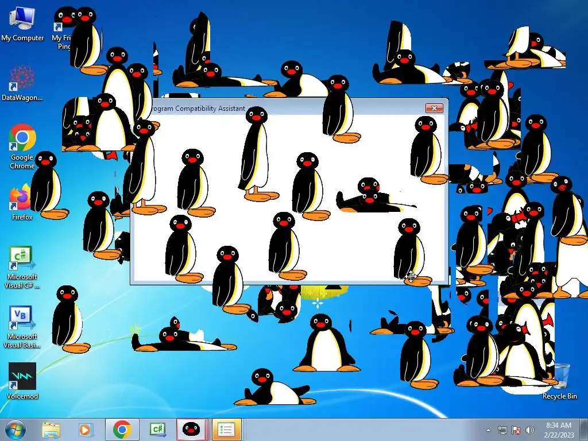Open Microsoft Visual C# desktop shortcut
The width and height of the screenshot is (588, 441).
pyautogui.click(x=22, y=268)
